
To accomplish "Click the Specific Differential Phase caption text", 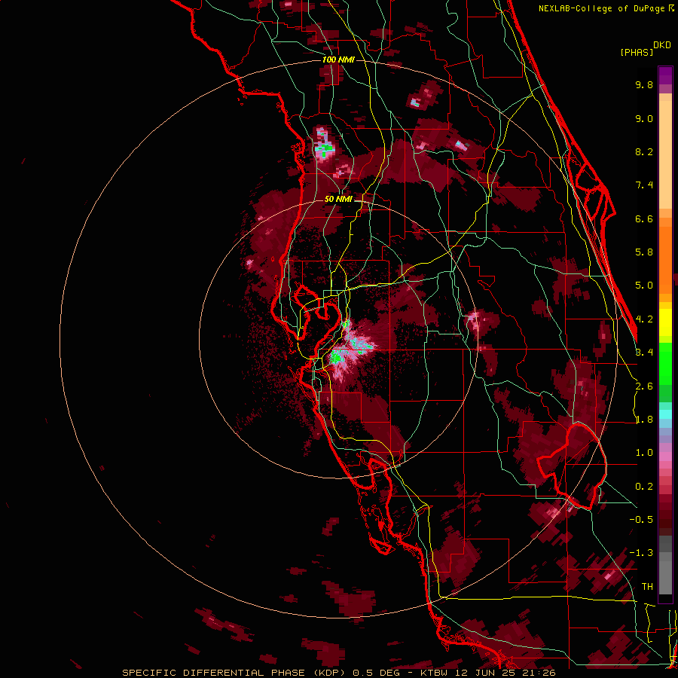I will (x=338, y=673).
